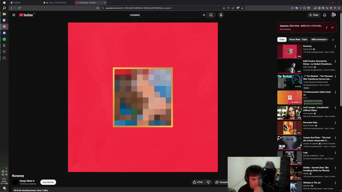The image size is (342, 192).
Task: Expand the system tray hidden icons chevron
Action: tap(6, 168)
